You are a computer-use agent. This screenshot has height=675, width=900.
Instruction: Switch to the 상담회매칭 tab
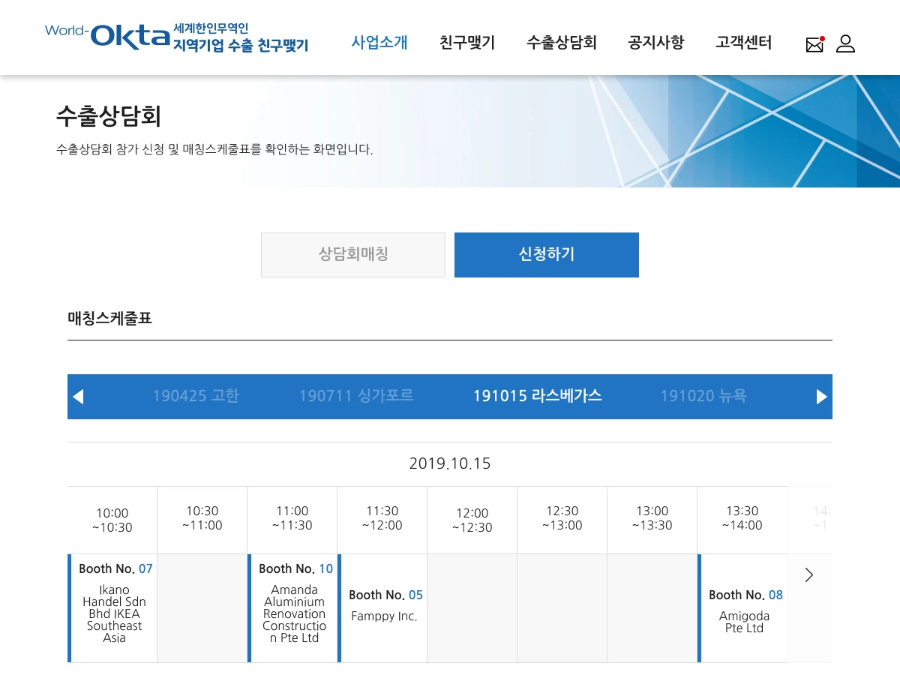coord(353,255)
